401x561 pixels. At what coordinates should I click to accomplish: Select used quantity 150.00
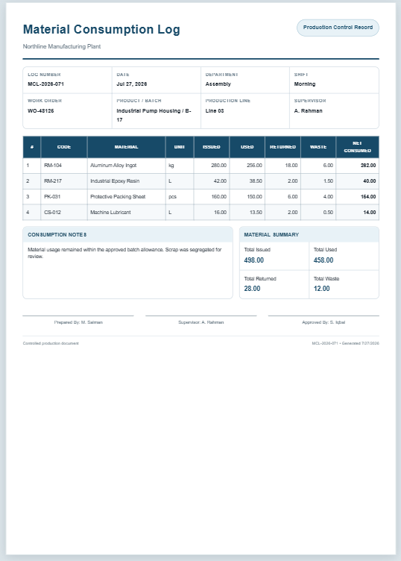pos(254,197)
